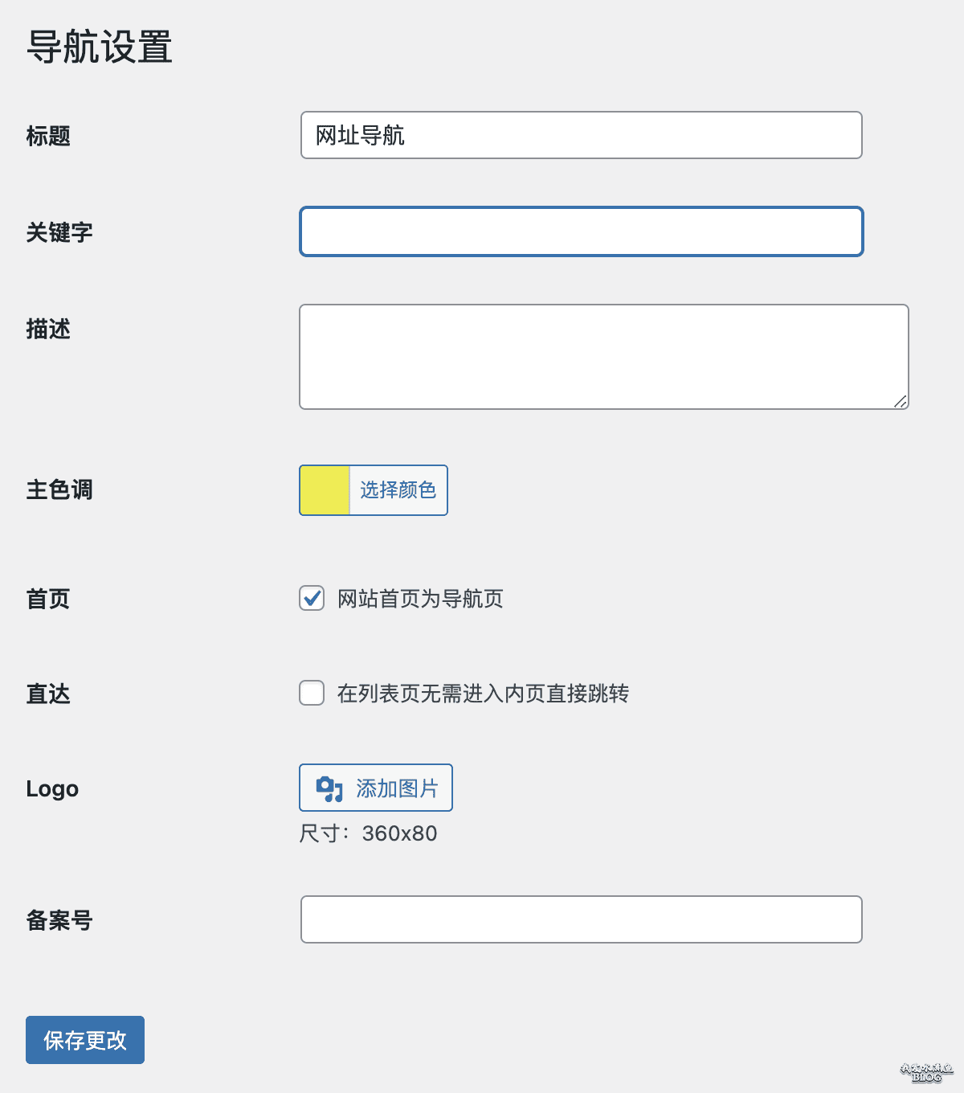Toggle the 首页 checkbox off

311,598
